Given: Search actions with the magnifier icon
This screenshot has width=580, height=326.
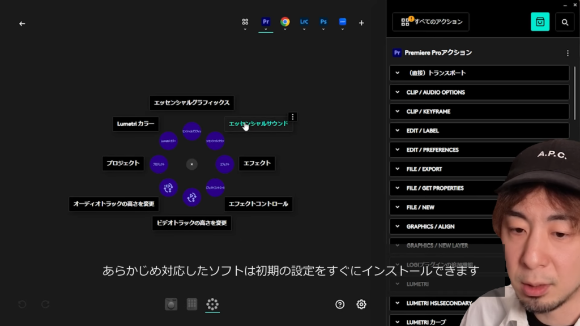Looking at the screenshot, I should coord(565,22).
